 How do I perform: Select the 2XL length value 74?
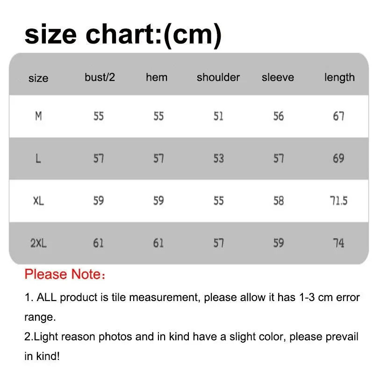coord(338,243)
